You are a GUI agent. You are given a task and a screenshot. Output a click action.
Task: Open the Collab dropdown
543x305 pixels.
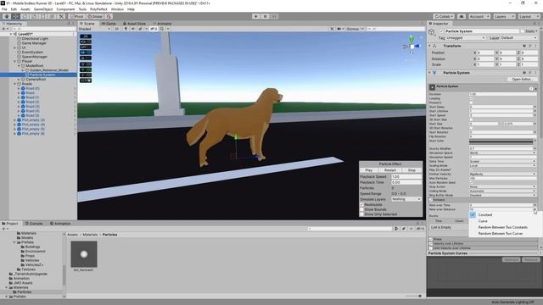point(444,16)
